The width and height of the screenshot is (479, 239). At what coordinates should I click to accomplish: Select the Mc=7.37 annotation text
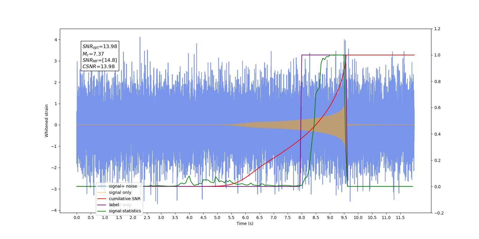pos(93,54)
